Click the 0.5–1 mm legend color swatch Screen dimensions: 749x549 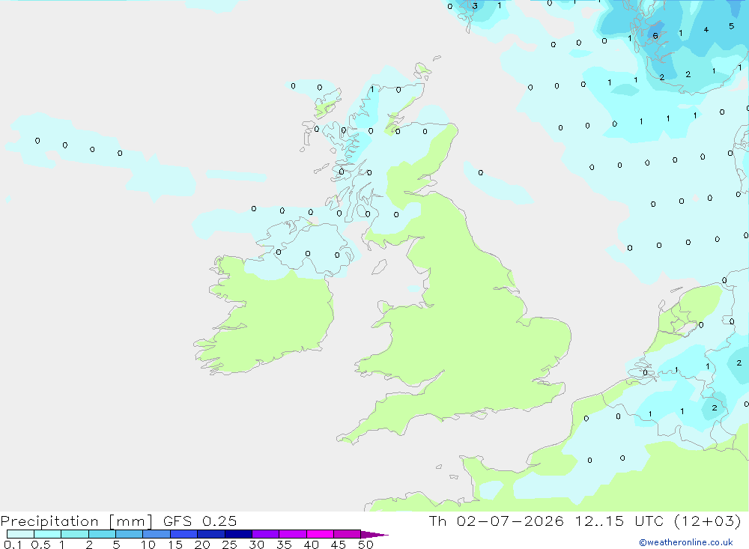click(48, 534)
